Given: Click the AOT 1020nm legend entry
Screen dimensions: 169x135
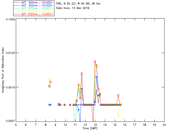Looking at the screenshot, I should tap(34, 14).
